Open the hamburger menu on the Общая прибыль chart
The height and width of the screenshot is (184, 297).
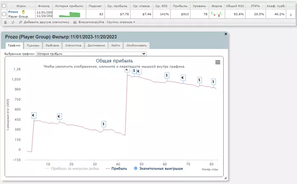[218, 62]
